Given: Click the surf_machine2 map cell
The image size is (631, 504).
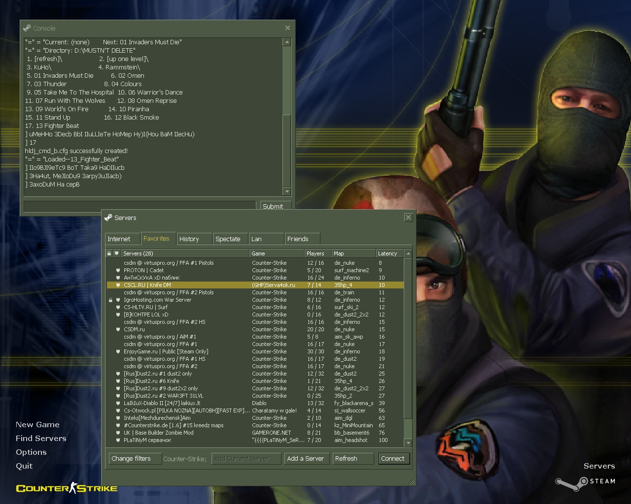Looking at the screenshot, I should tap(351, 270).
